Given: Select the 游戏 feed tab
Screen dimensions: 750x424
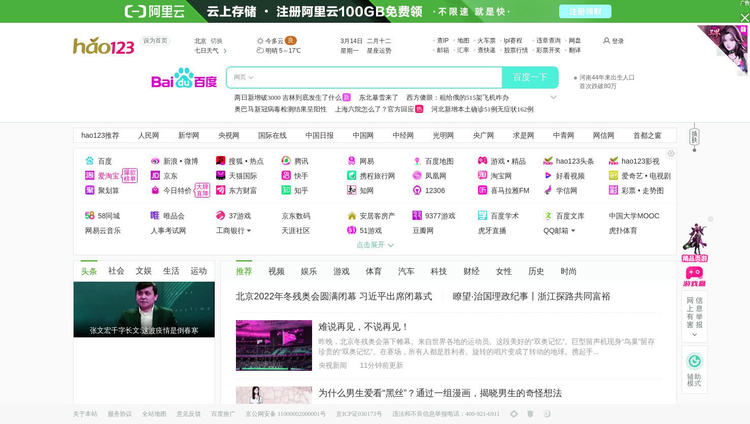Looking at the screenshot, I should (342, 272).
